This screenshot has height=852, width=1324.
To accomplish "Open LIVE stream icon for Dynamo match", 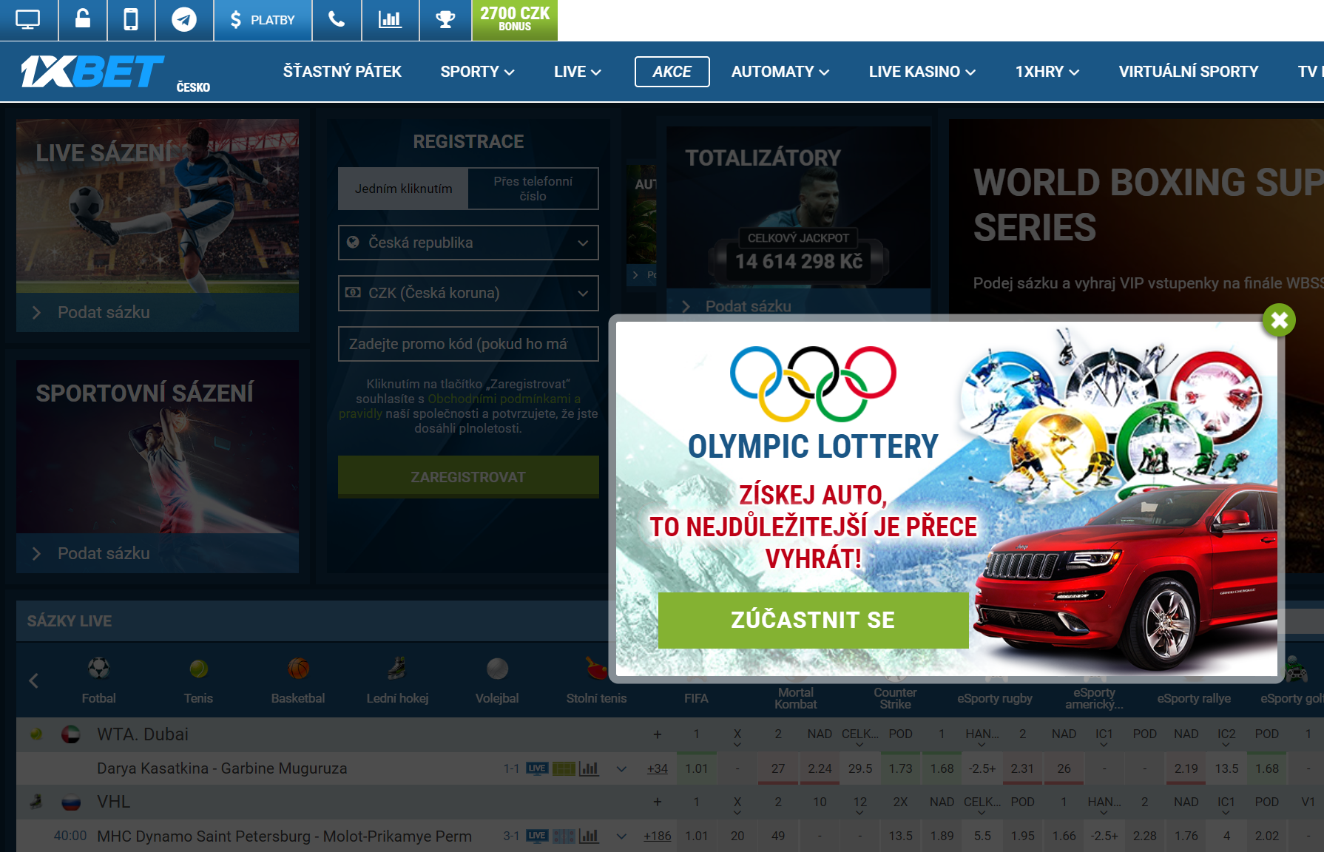I will point(537,836).
